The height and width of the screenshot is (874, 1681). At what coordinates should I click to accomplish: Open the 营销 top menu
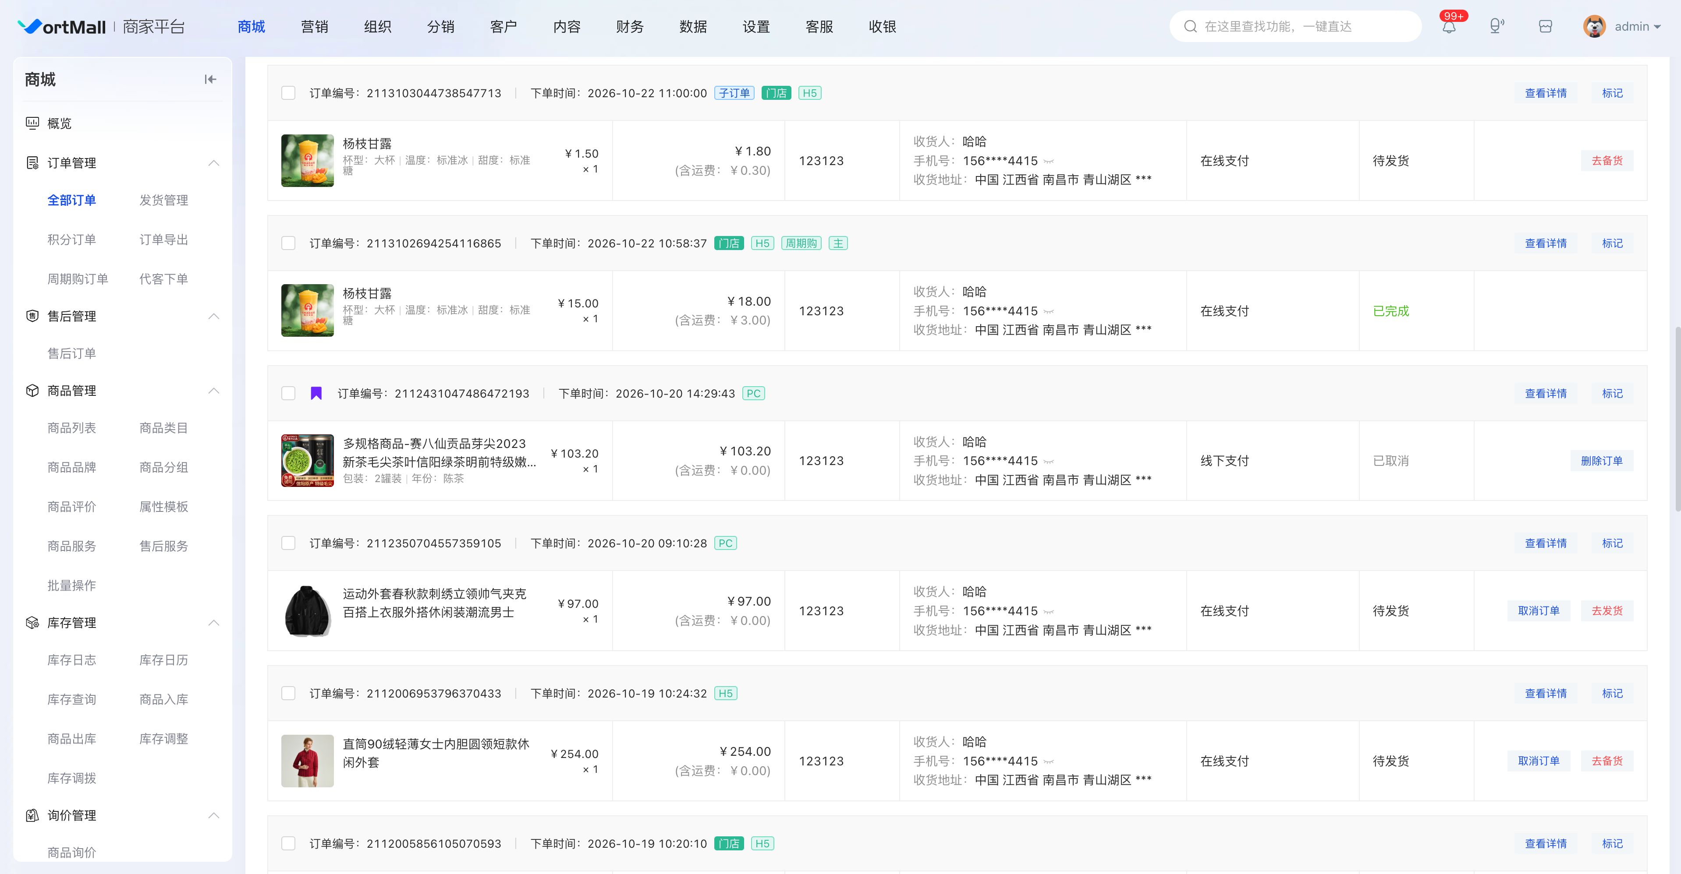coord(315,27)
